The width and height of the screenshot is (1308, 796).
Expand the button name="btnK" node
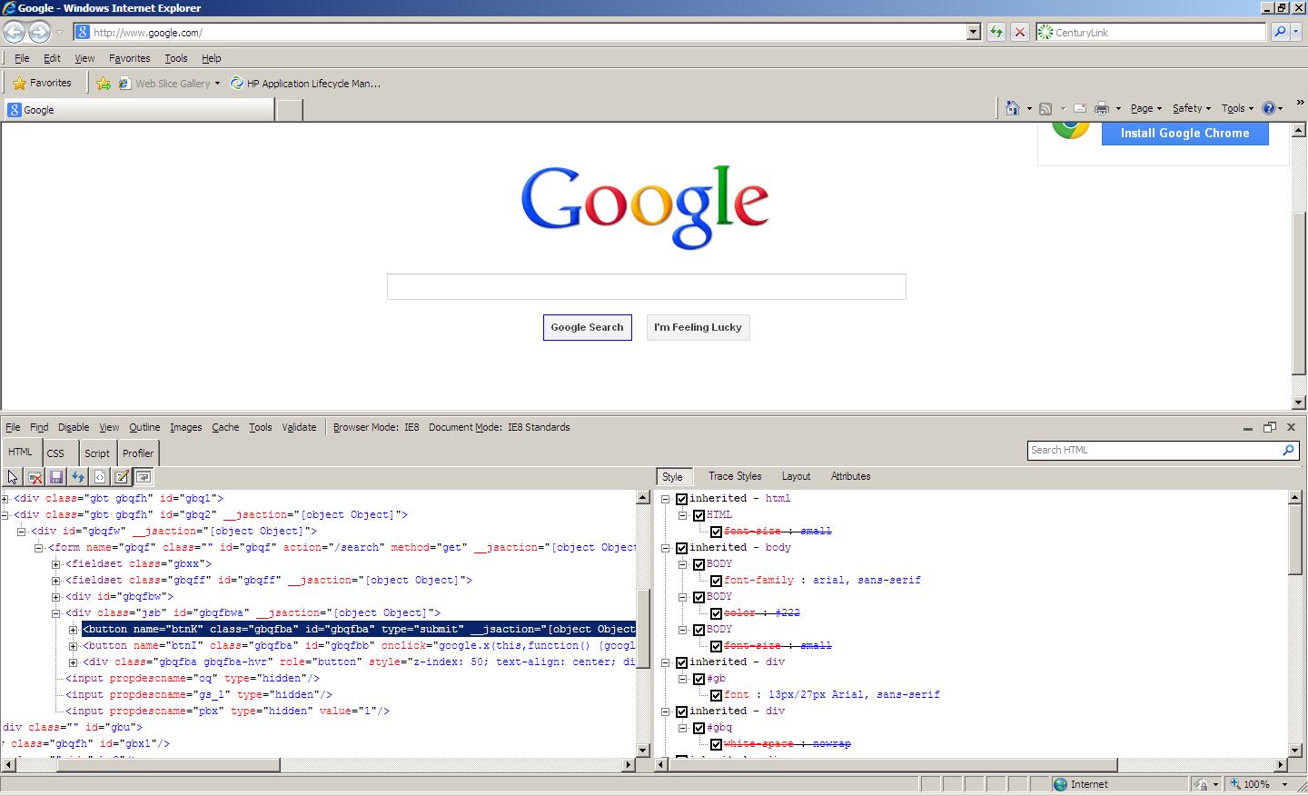pyautogui.click(x=74, y=630)
